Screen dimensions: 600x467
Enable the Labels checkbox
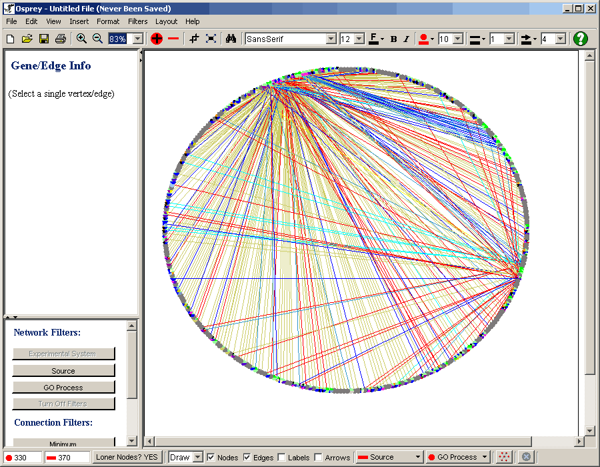point(281,457)
